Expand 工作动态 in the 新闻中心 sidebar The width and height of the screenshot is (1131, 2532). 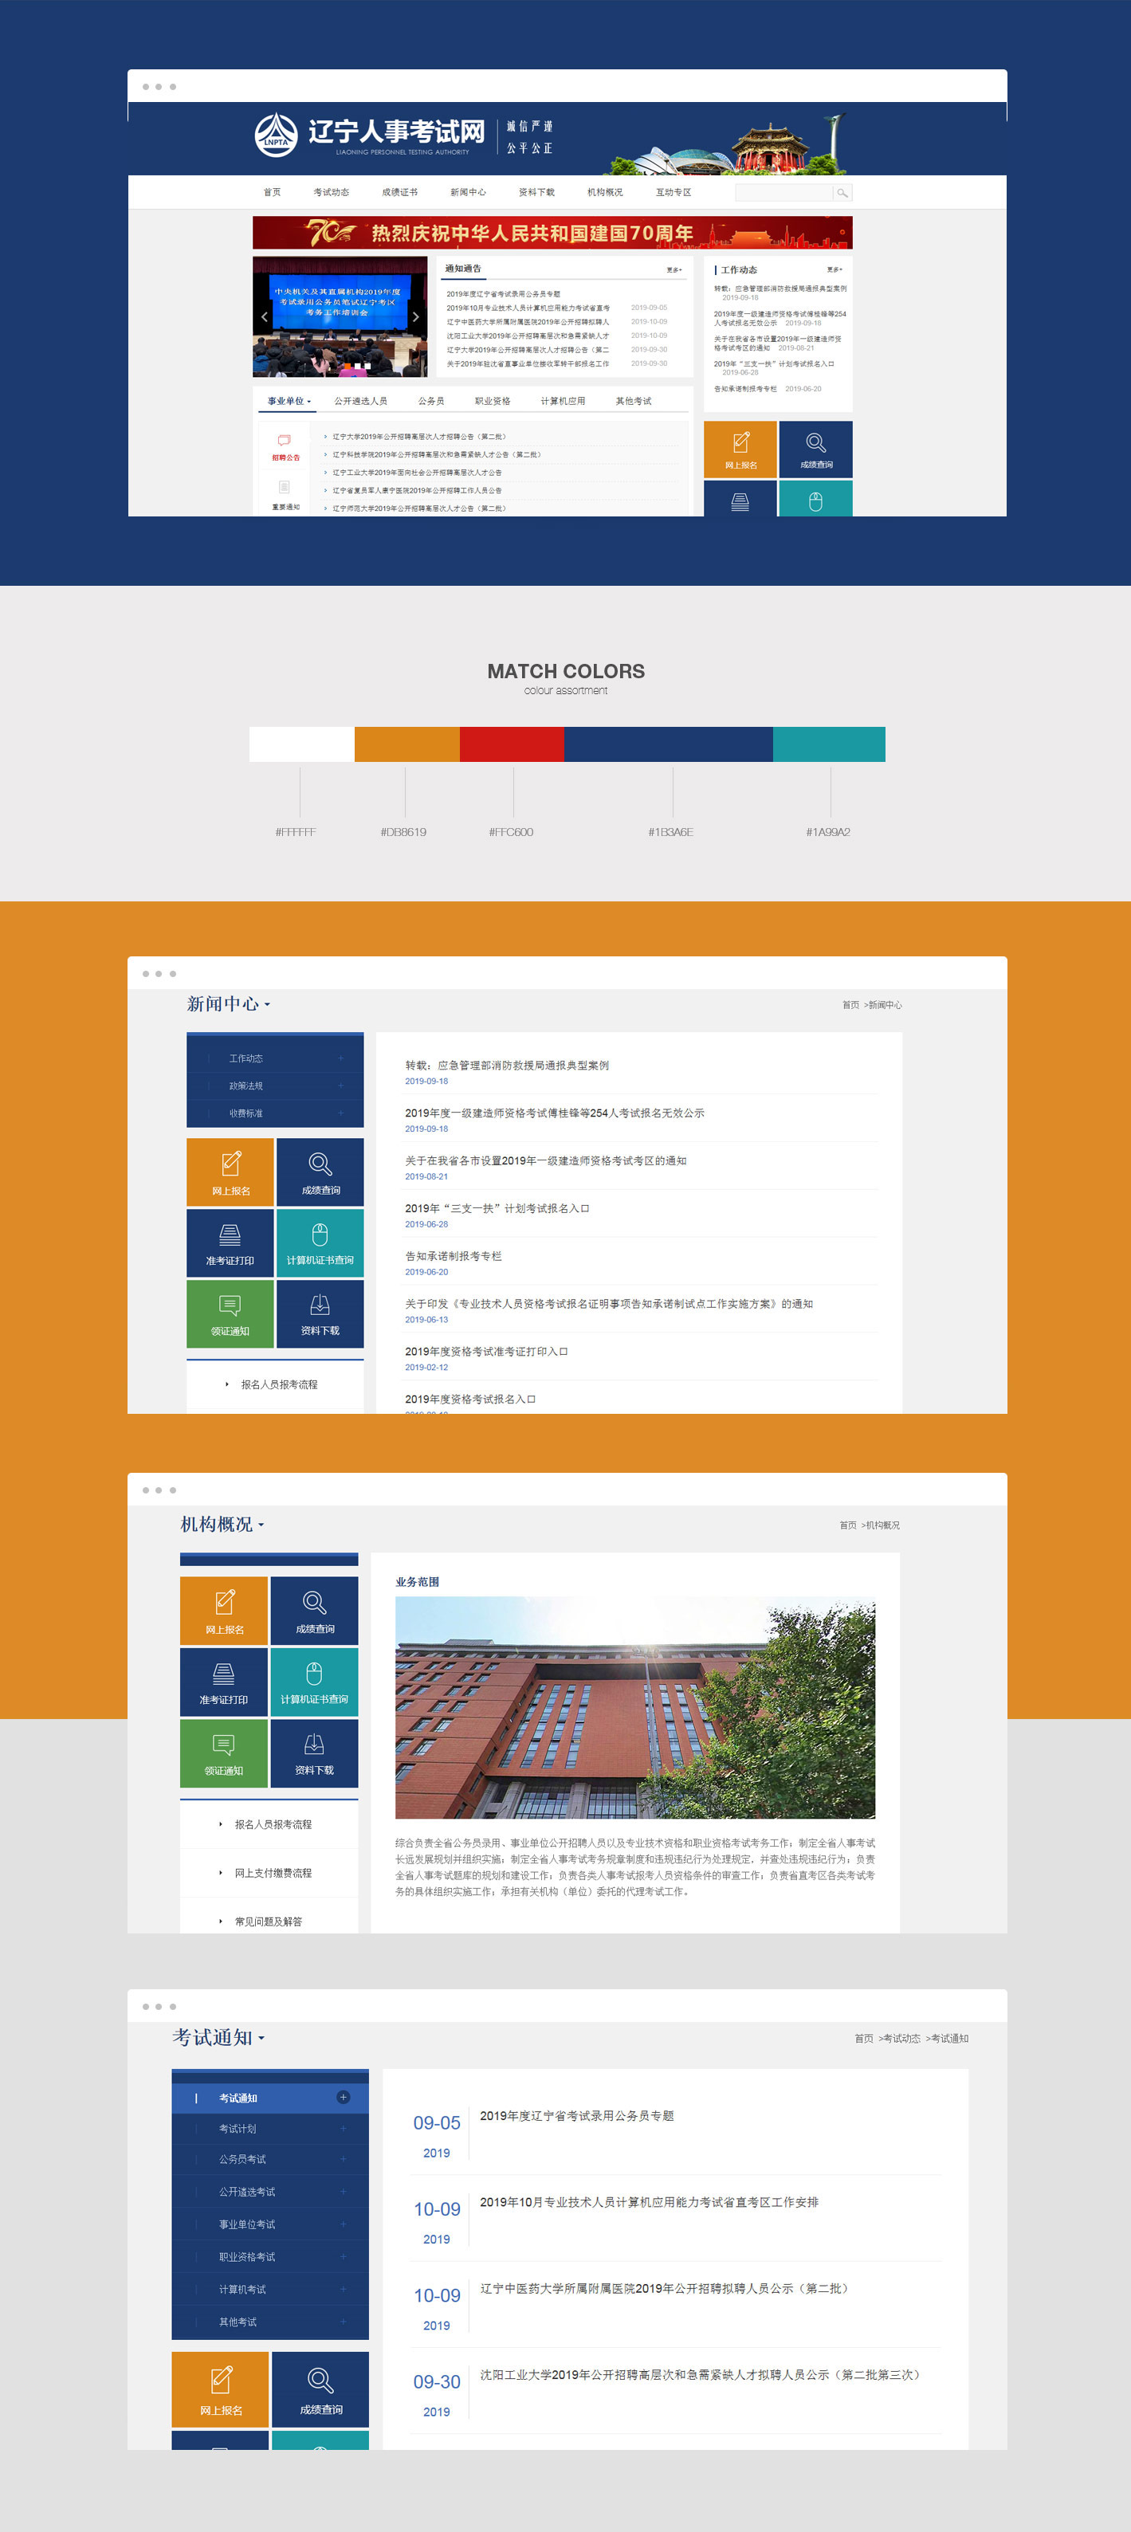341,1058
